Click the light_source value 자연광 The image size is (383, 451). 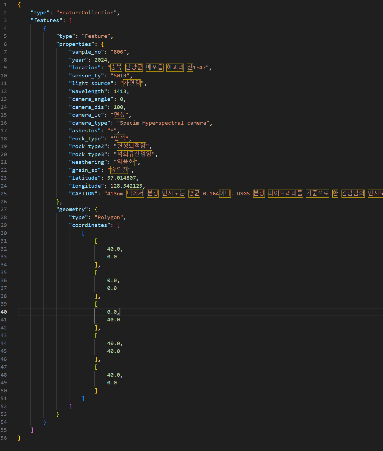[132, 83]
